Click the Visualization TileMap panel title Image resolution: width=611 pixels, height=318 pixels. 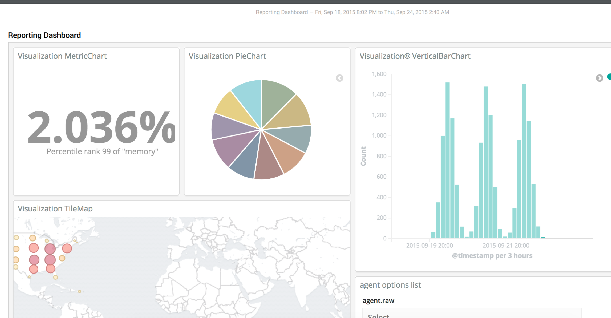click(x=55, y=209)
